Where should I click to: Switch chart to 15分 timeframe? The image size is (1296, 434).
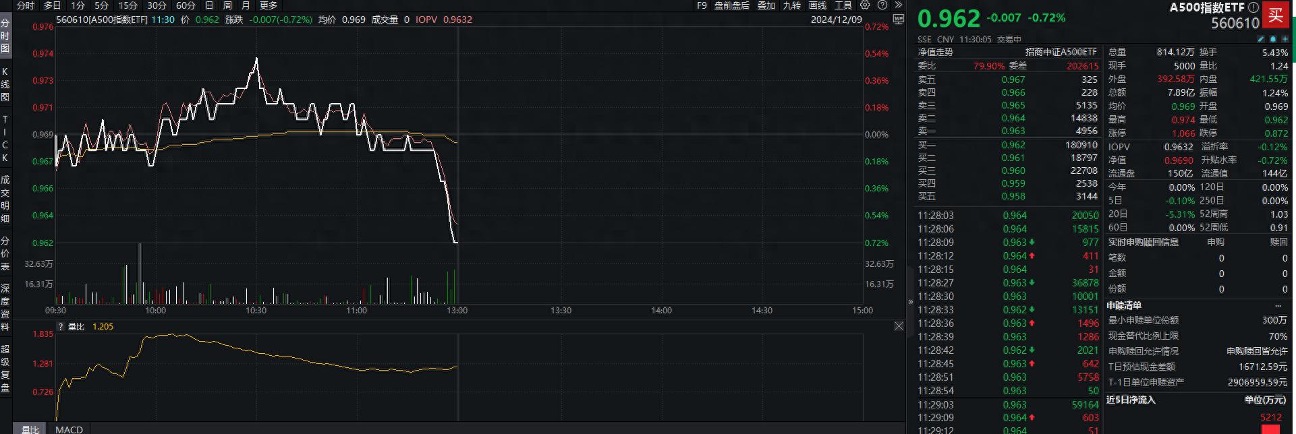click(128, 5)
